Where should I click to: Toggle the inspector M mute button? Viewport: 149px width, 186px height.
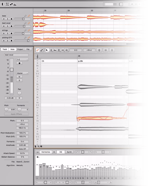(x=19, y=77)
